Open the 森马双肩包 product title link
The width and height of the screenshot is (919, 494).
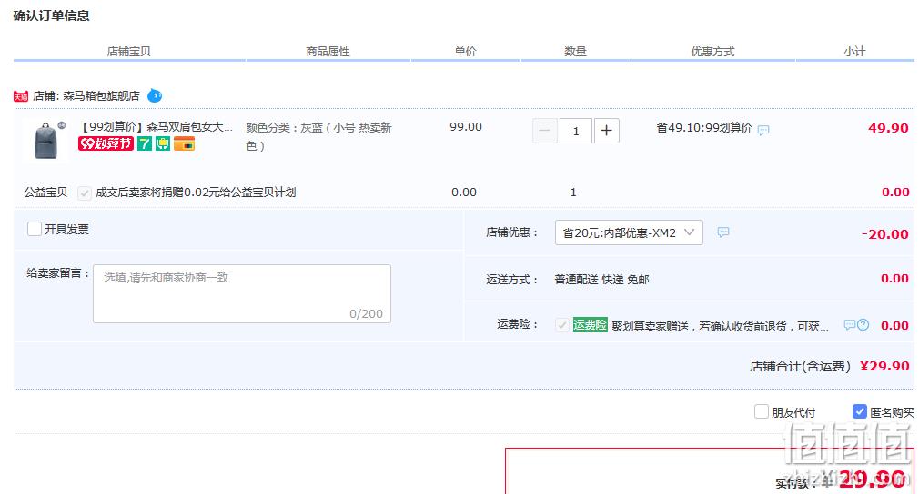(x=156, y=127)
